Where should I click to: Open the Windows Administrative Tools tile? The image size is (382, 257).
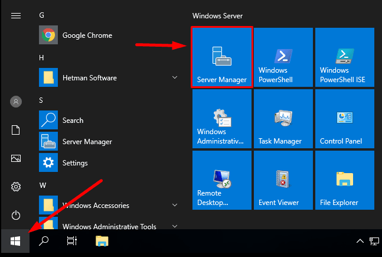222,119
